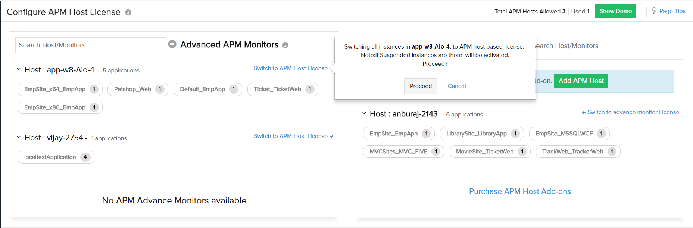Select the TrackWeb_TrackerWeb application chip
This screenshot has height=228, width=693.
572,152
